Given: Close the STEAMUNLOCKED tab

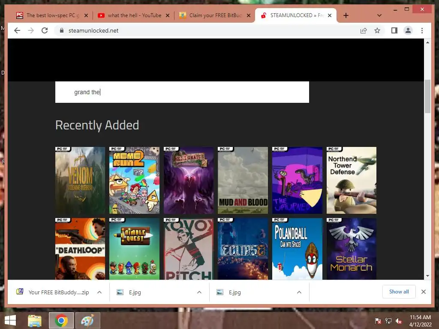Looking at the screenshot, I should 330,15.
